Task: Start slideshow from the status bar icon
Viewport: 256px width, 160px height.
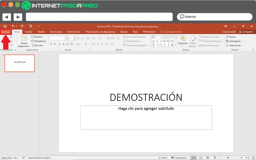Action: tap(215, 158)
